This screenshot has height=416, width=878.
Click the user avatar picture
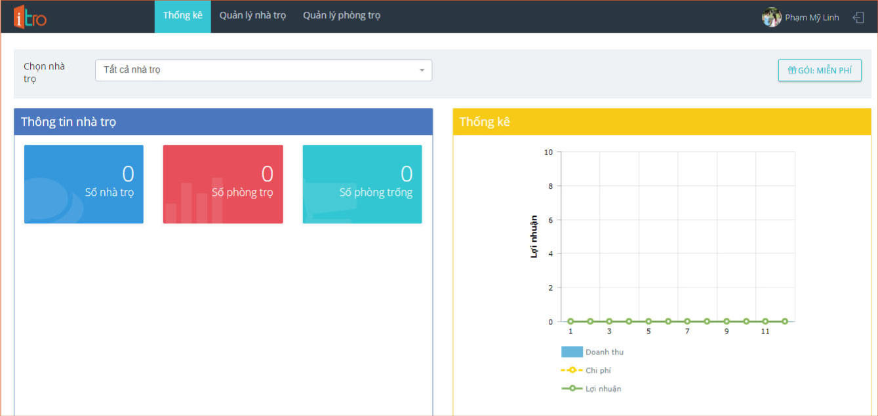click(771, 18)
